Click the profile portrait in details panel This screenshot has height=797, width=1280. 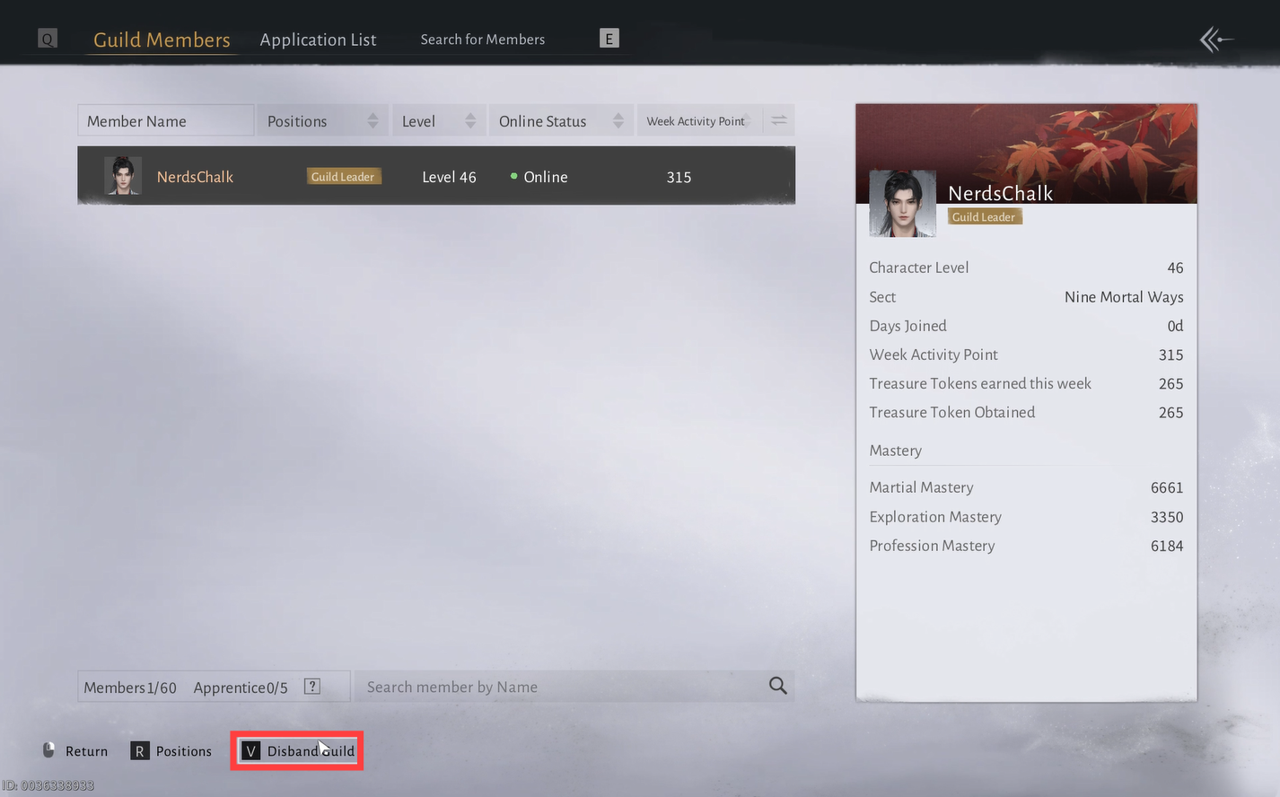pyautogui.click(x=902, y=204)
